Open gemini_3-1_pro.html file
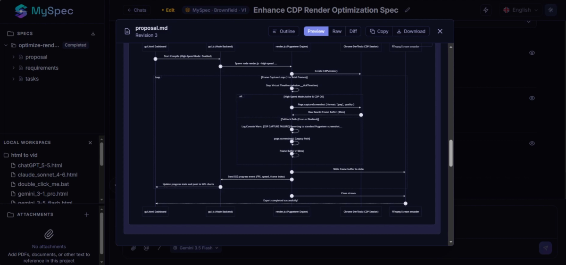This screenshot has width=566, height=265. pos(43,194)
